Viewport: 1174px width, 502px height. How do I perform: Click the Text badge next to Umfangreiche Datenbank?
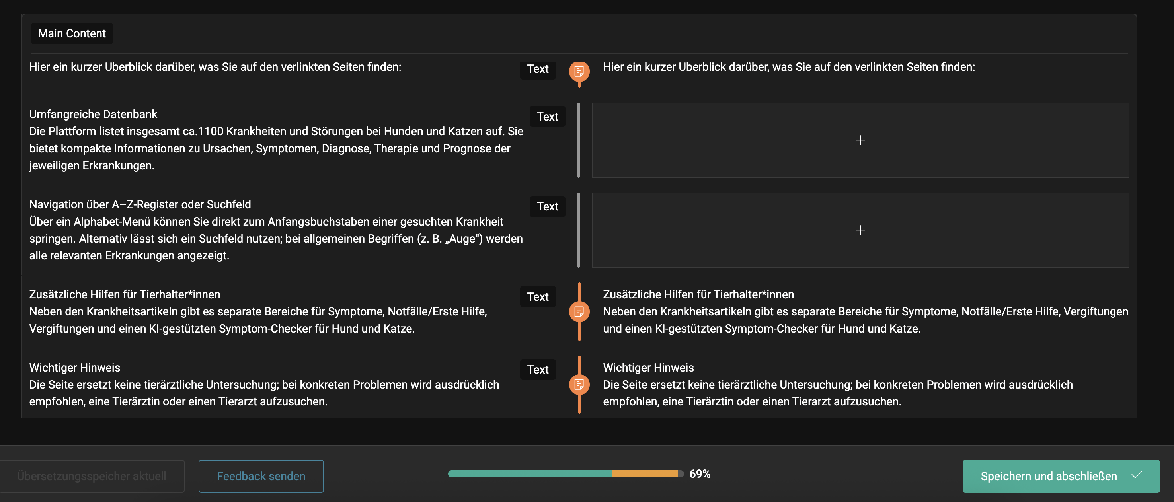[x=547, y=117]
